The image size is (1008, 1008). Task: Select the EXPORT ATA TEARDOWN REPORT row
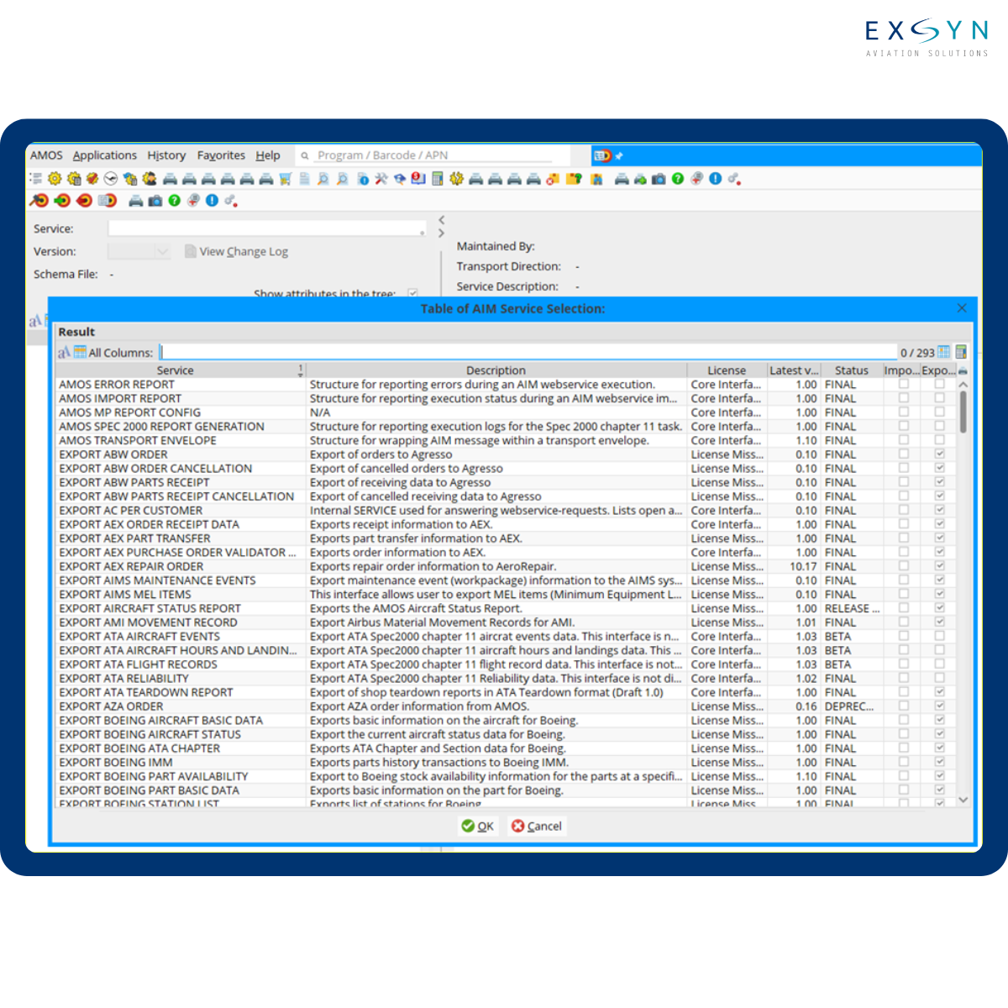507,692
